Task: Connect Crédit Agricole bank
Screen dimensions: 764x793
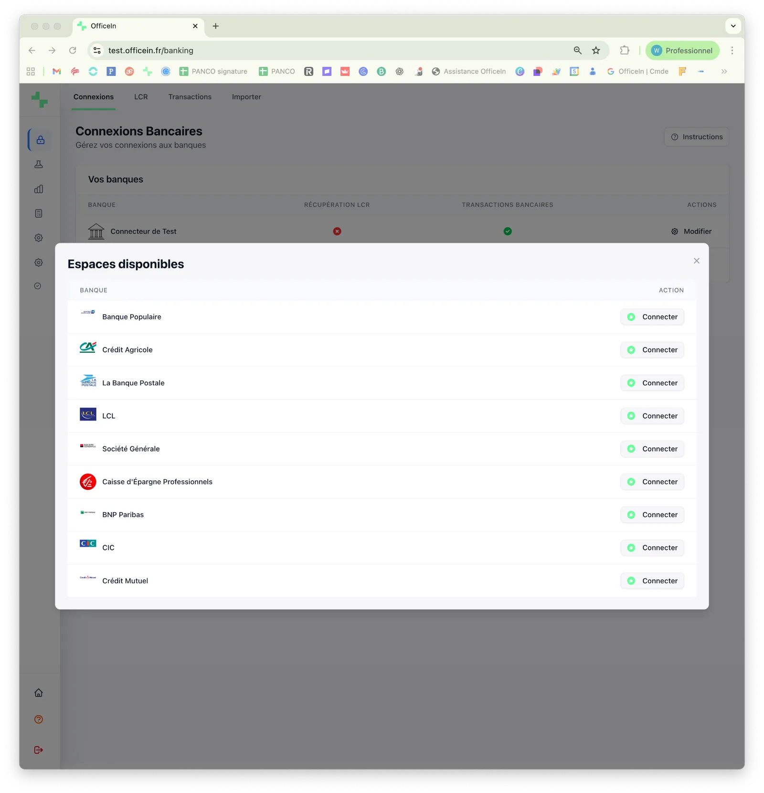Action: [652, 350]
